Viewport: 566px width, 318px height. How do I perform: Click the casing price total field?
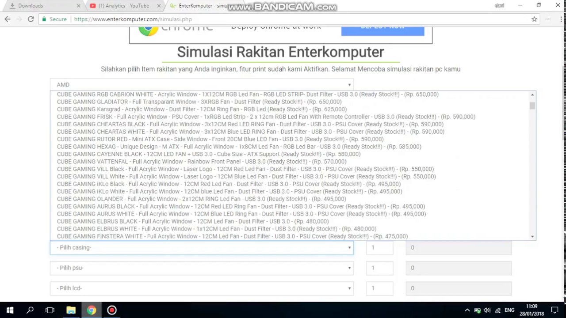(459, 247)
